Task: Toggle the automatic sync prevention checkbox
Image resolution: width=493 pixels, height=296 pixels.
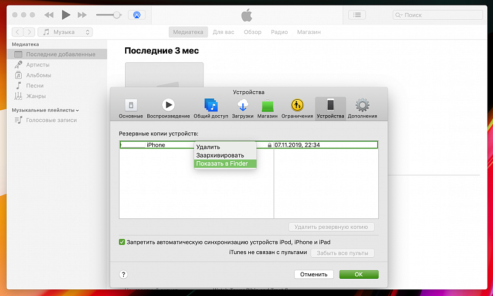Action: (x=122, y=242)
